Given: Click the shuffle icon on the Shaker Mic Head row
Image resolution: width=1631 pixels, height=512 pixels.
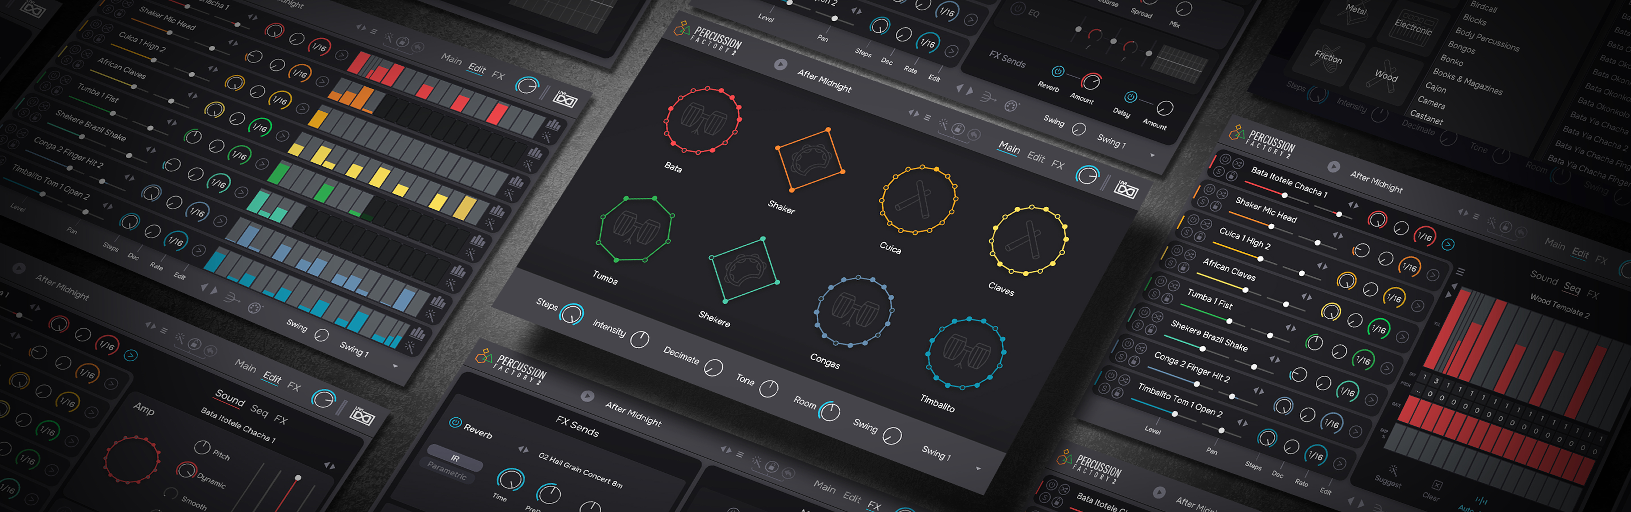Looking at the screenshot, I should point(1222,193).
